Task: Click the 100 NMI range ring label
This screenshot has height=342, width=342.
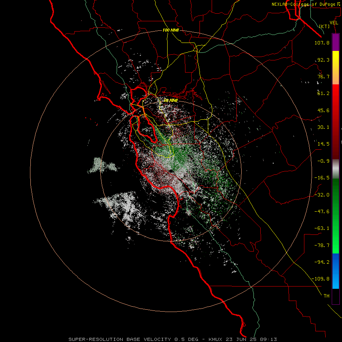Action: click(171, 30)
